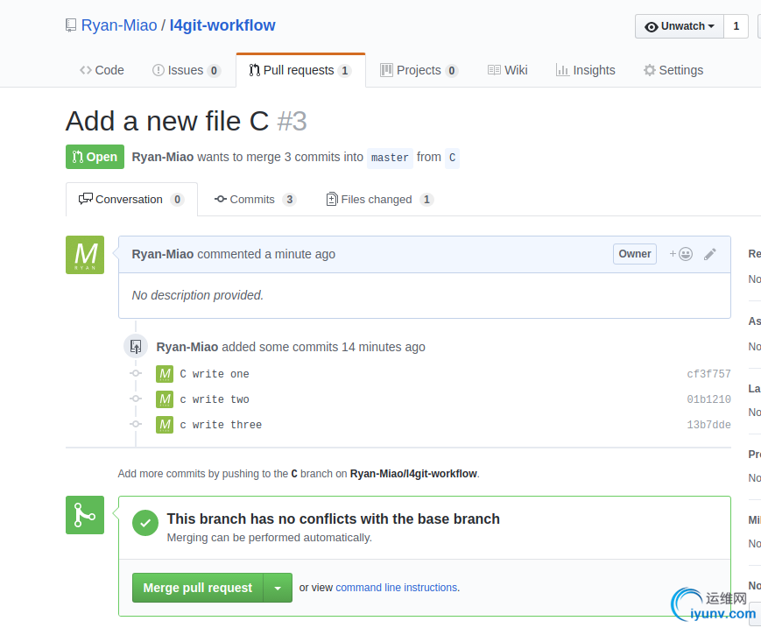The height and width of the screenshot is (628, 761).
Task: Click the l4git-workflow repository link
Action: pyautogui.click(x=222, y=25)
